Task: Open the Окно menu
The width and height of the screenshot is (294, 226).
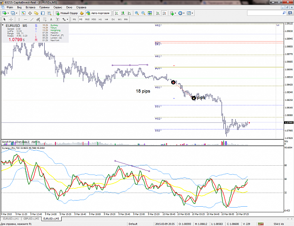Action: (x=69, y=8)
